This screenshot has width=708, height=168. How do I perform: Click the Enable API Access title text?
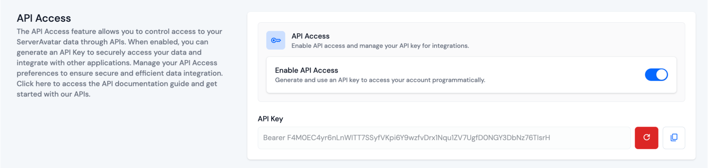tap(306, 70)
